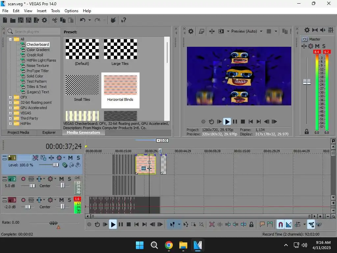Open the Overlays dropdown arrow in preview

click(x=276, y=31)
